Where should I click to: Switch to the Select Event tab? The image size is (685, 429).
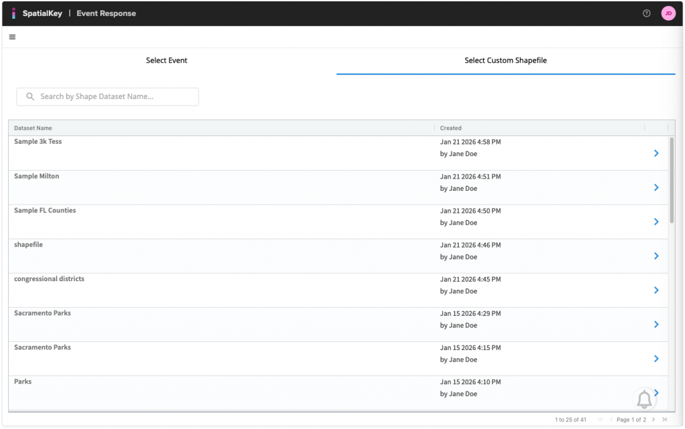[167, 60]
